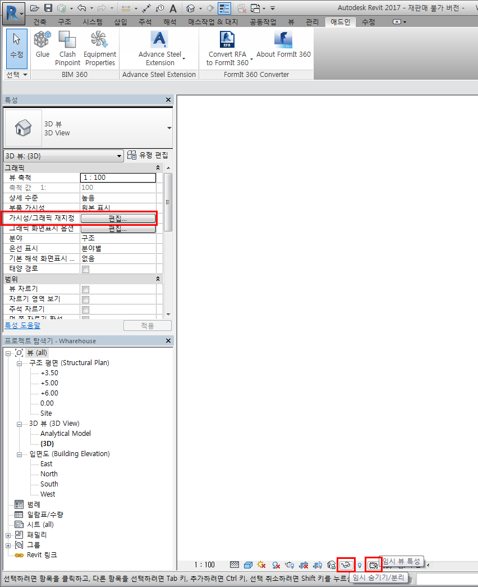This screenshot has height=587, width=478.
Task: Collapse the 그래픽 properties group
Action: pyautogui.click(x=158, y=168)
